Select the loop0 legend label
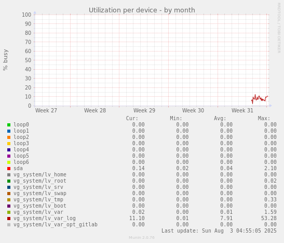Screen dimensions: 284x243 21,125
